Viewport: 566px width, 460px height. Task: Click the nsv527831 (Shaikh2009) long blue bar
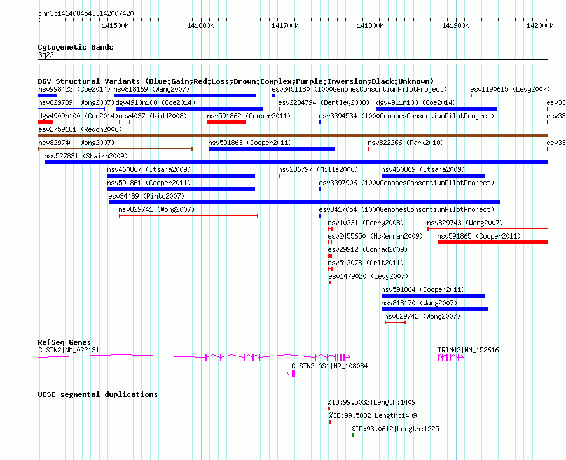(x=296, y=162)
